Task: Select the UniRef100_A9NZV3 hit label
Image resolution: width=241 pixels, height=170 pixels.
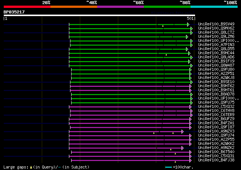Action: click(x=216, y=131)
